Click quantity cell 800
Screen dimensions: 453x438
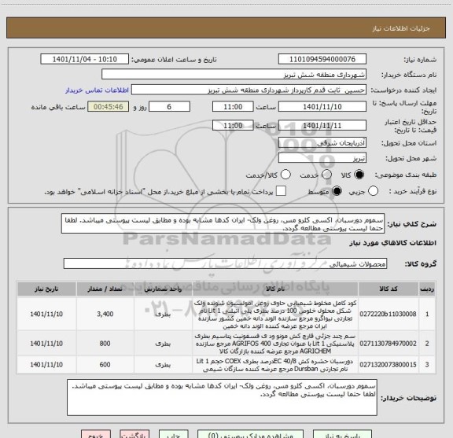[x=105, y=344]
